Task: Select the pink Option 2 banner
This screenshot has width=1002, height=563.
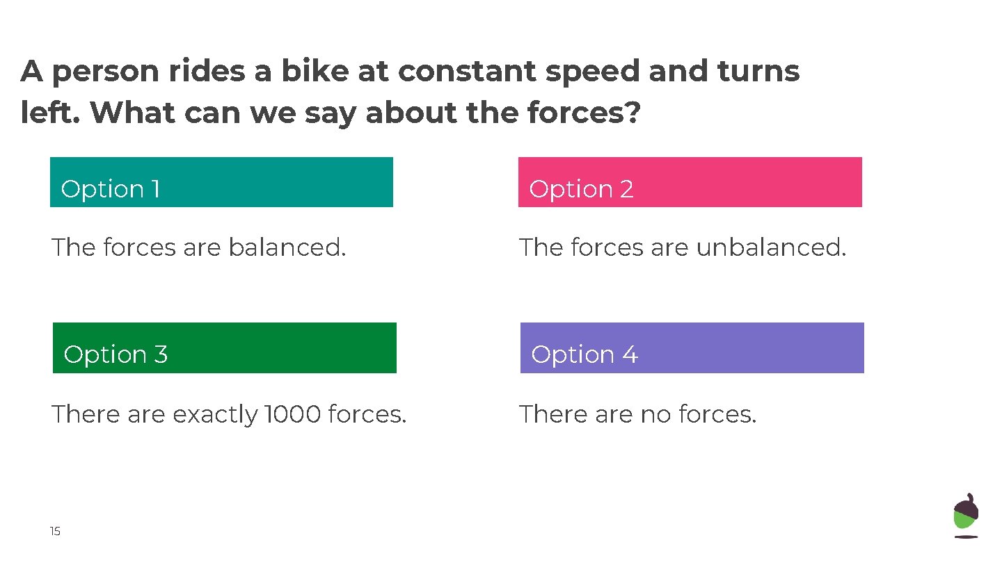Action: 690,182
